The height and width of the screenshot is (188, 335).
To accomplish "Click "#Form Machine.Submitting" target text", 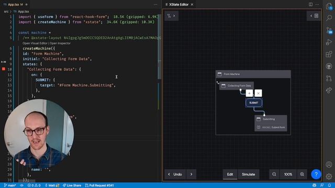I will coord(85,85).
